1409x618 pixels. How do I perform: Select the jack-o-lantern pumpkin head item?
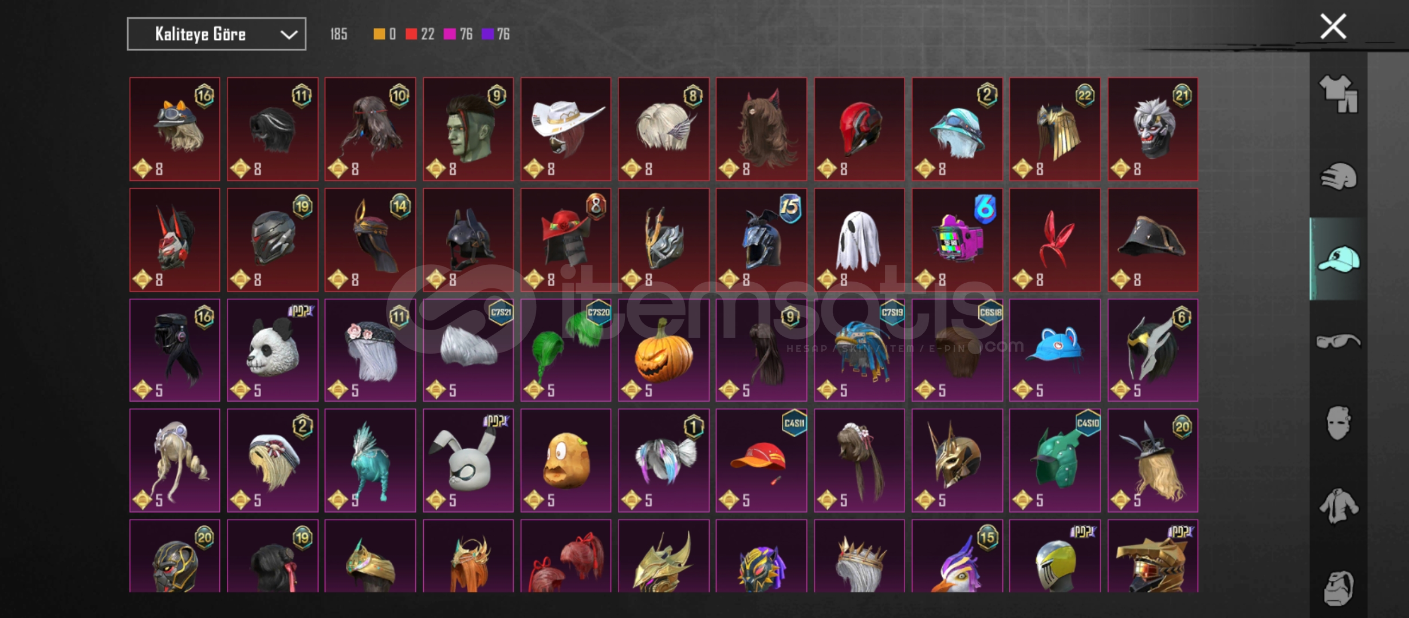(x=663, y=350)
